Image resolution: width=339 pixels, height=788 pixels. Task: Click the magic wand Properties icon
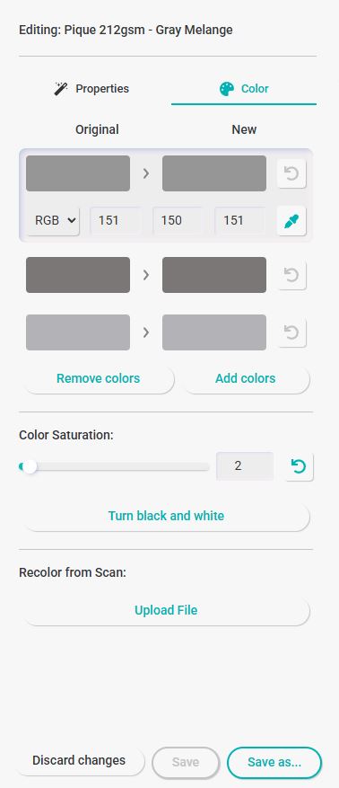(61, 89)
